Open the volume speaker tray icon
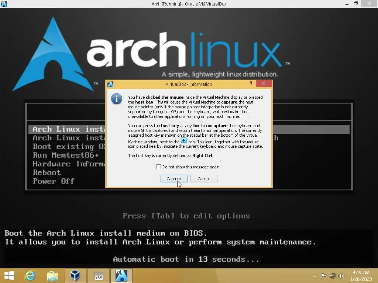Screen dimensions: 378x283 341,276
